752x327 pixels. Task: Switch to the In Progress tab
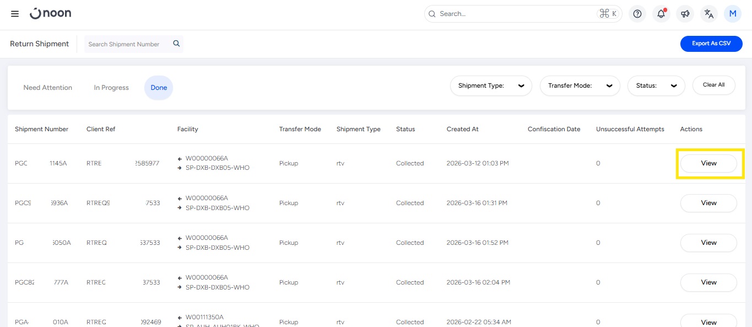[111, 88]
